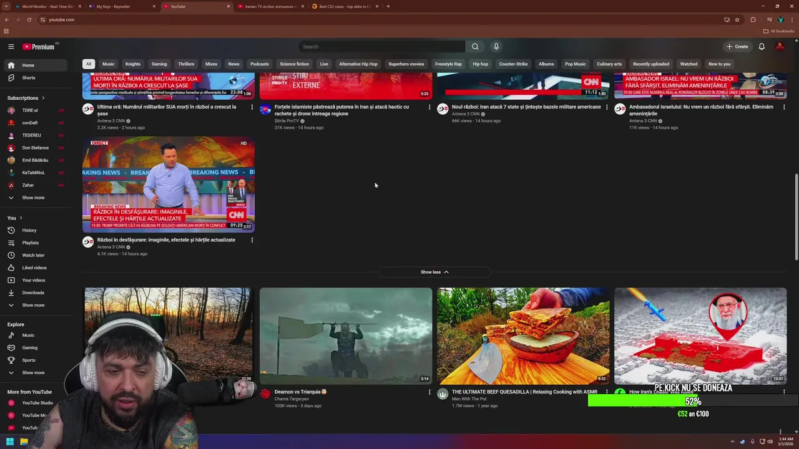Open options for Ambasadorul Israelului video

click(784, 107)
